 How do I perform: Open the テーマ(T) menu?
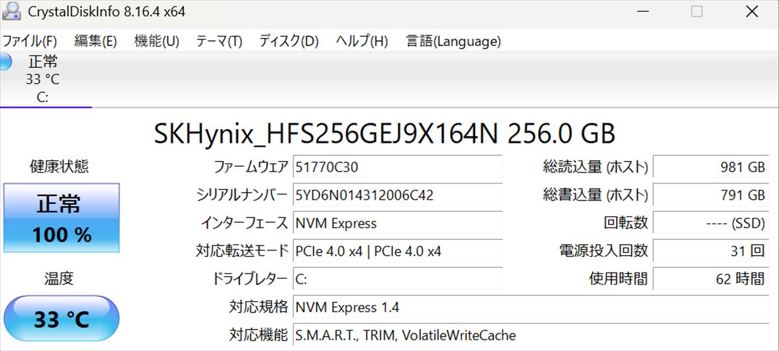click(x=219, y=42)
